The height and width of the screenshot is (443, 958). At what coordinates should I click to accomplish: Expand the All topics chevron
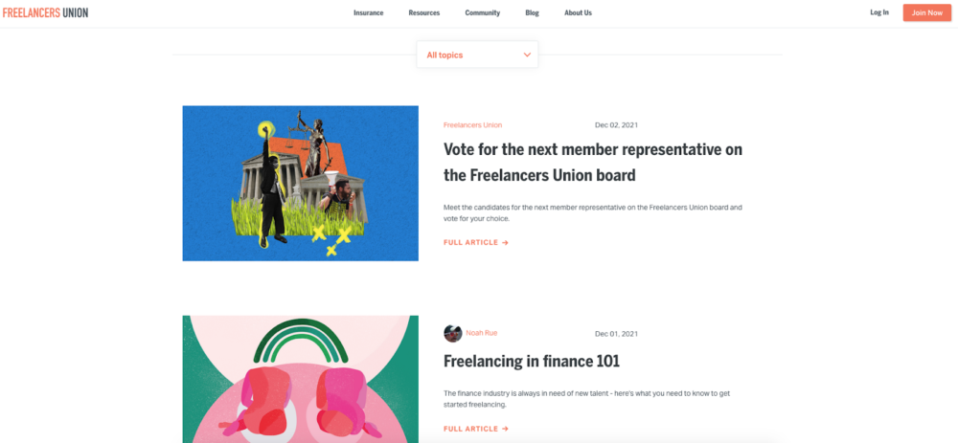(527, 55)
